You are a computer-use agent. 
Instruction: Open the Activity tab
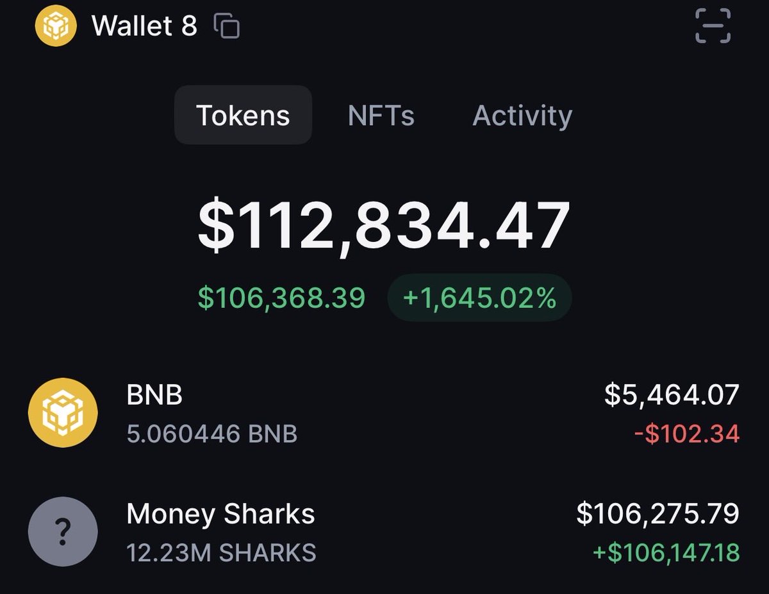[522, 115]
